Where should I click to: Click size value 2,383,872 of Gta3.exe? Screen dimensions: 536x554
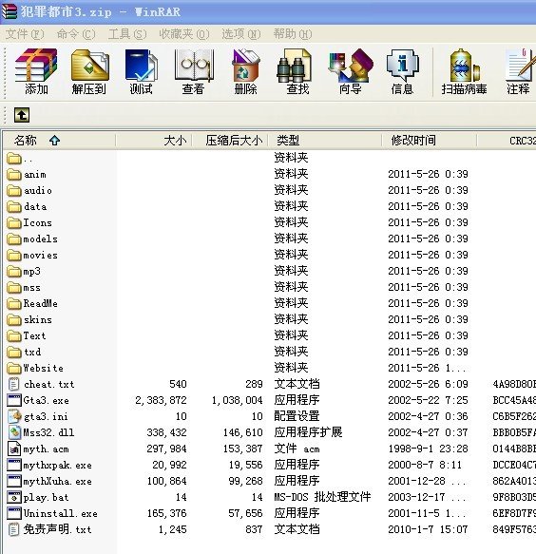coord(161,400)
